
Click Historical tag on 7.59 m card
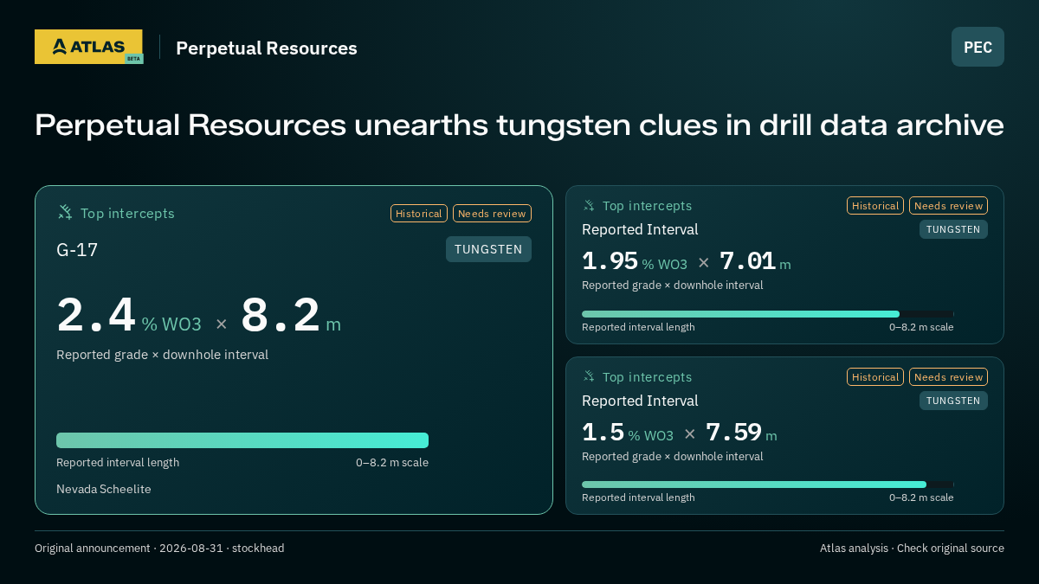coord(875,376)
